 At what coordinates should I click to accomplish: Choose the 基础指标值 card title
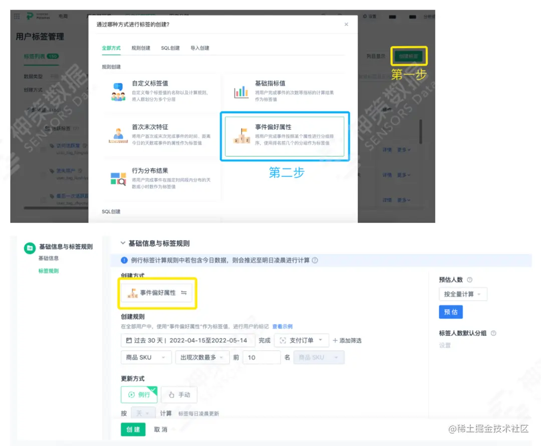[x=270, y=83]
